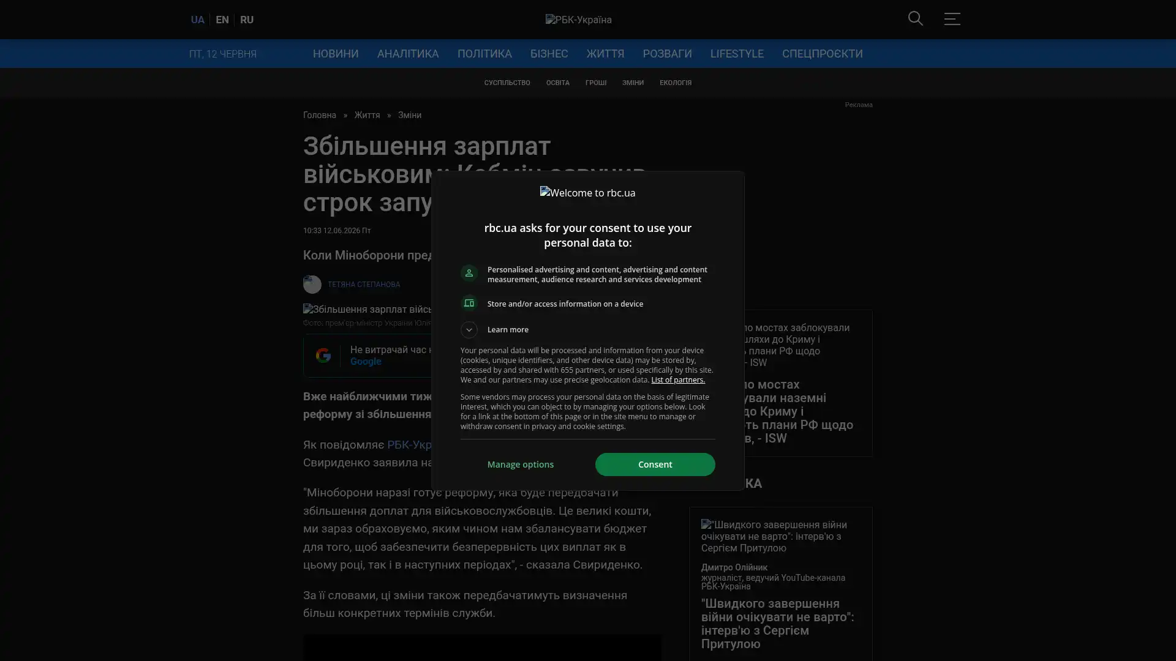Image resolution: width=1176 pixels, height=661 pixels.
Task: Switch language to RU
Action: pos(246,20)
